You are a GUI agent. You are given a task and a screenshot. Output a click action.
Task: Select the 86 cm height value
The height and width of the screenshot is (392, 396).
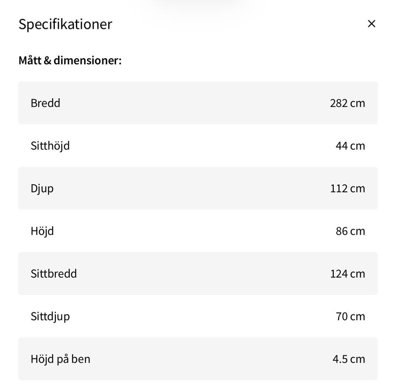pyautogui.click(x=350, y=231)
